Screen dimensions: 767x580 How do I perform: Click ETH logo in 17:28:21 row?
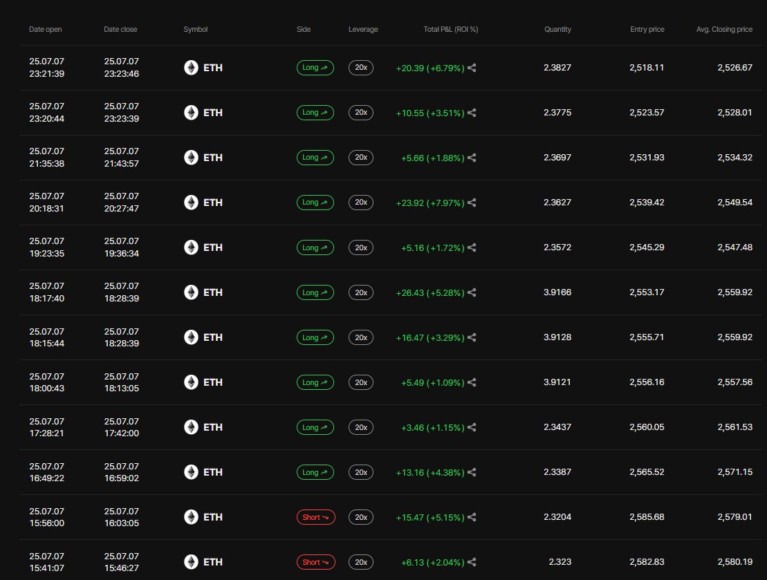point(191,427)
